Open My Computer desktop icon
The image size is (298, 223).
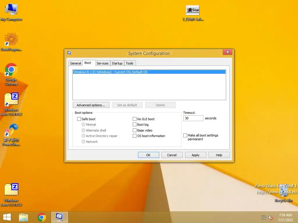coord(11,12)
